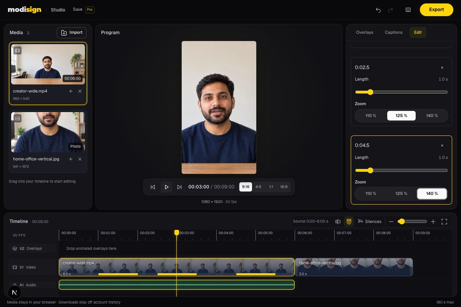Image resolution: width=461 pixels, height=307 pixels.
Task: Fit timeline to view icon
Action: pos(444,221)
